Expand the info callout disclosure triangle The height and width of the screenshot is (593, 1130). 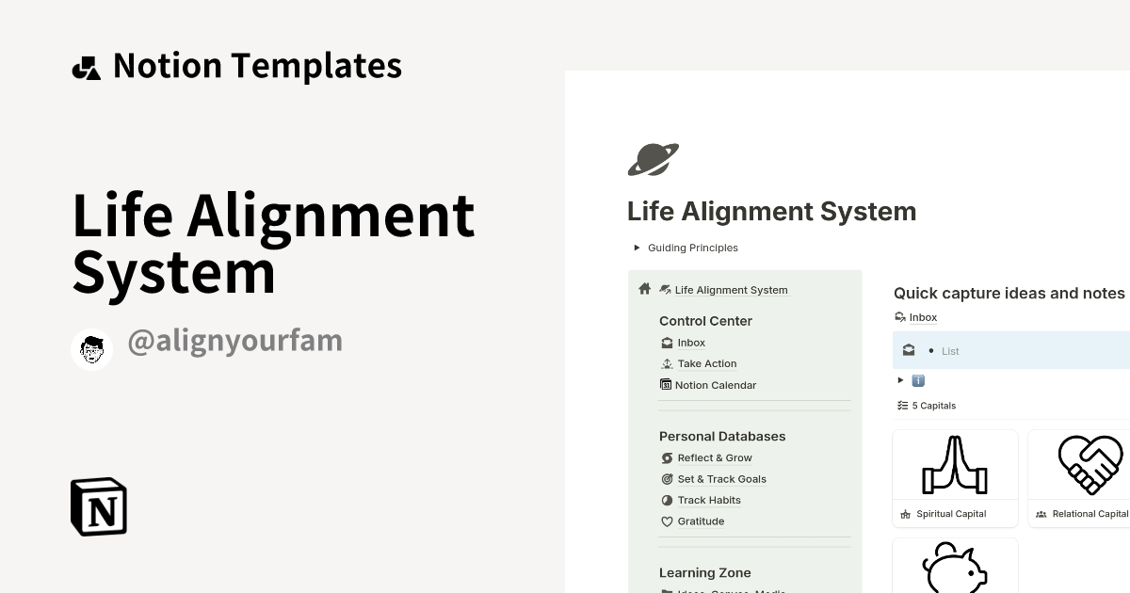[900, 380]
